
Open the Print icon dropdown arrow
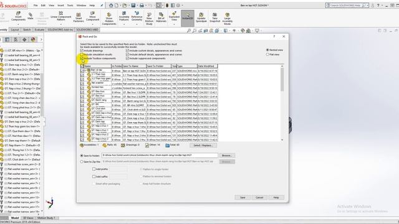click(x=145, y=6)
